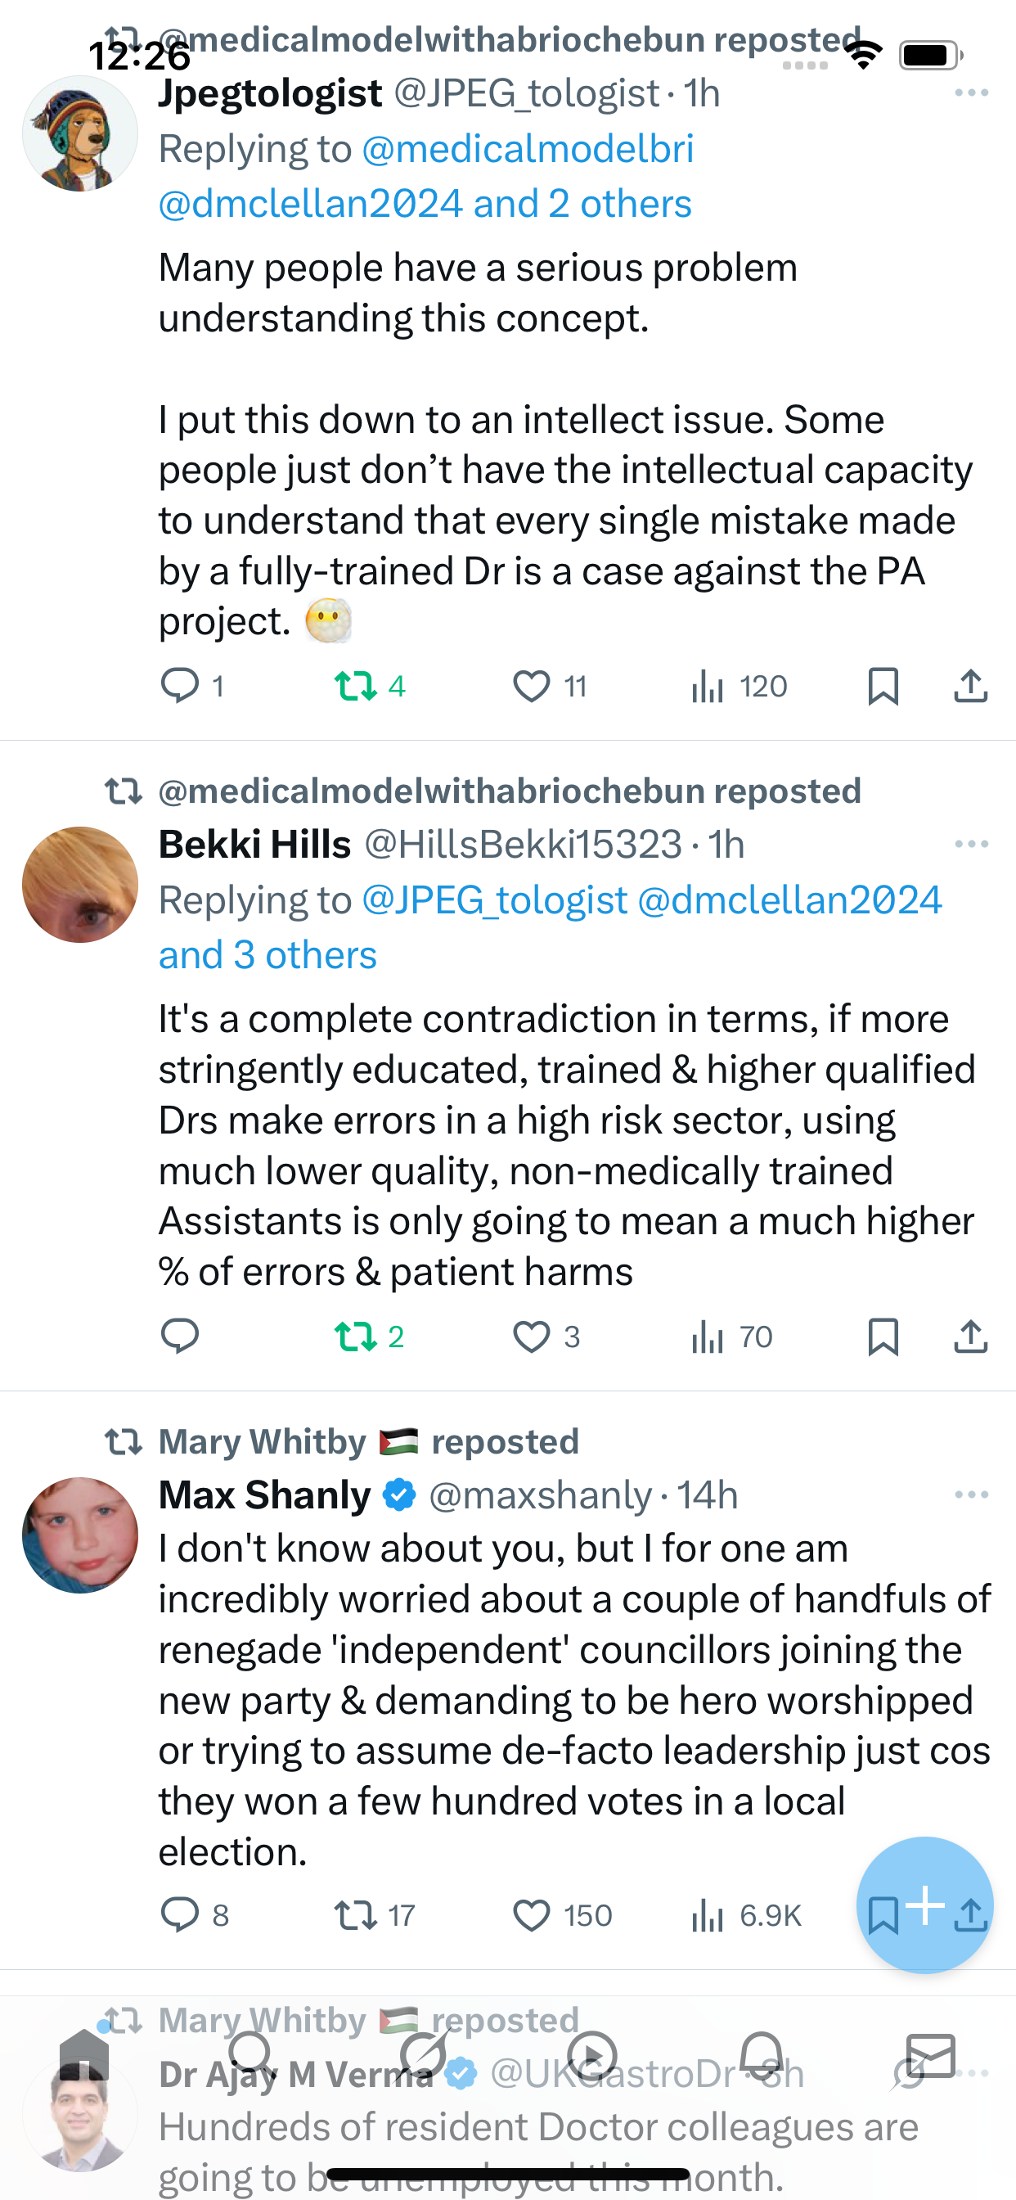Reply to Bekki Hills' tweet

coord(180,1336)
